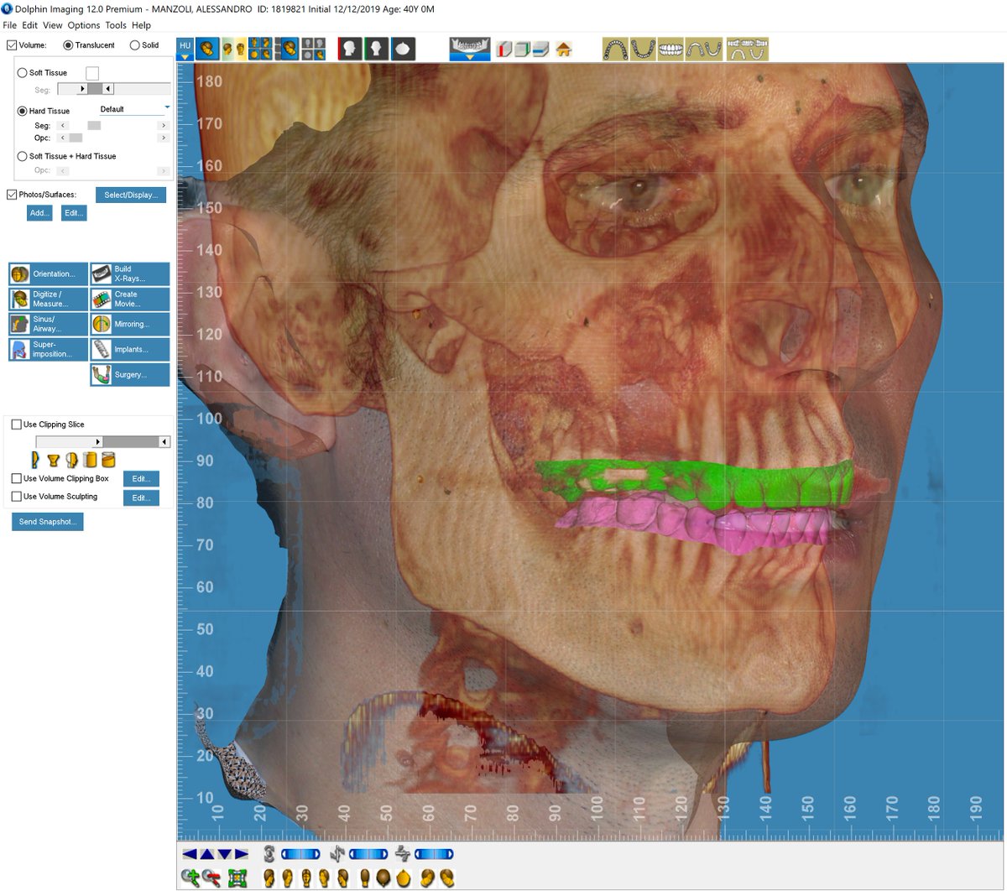
Task: Select the top-of-head view orientation icon
Action: (x=383, y=878)
